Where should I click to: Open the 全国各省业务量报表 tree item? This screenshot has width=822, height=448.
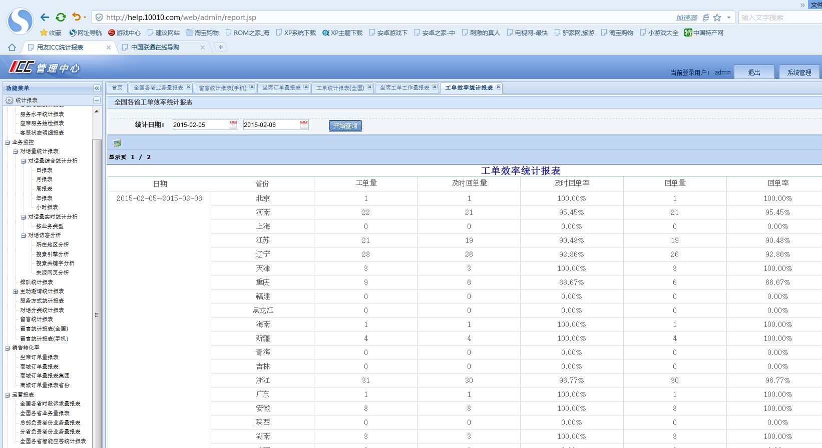point(45,413)
